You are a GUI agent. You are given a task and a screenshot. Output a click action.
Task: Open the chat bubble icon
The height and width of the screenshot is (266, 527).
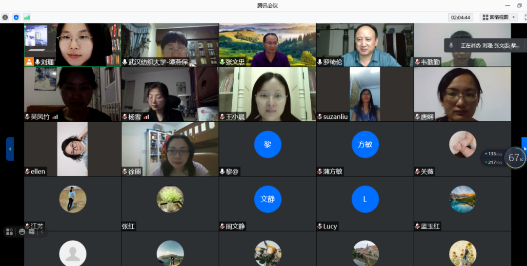[32, 232]
